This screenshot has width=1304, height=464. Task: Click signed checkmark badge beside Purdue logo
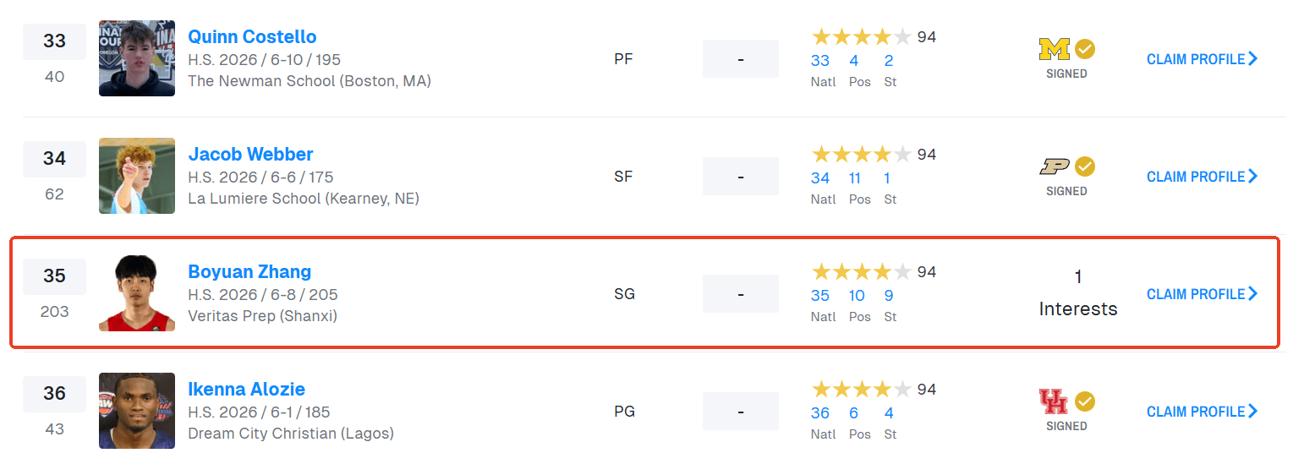pos(1085,167)
